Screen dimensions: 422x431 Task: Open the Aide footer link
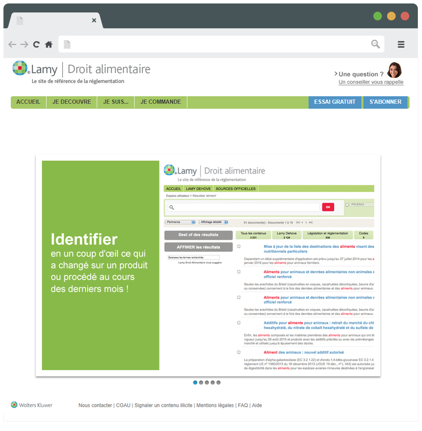coord(257,405)
